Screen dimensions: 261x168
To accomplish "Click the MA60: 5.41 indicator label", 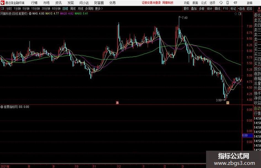I will (81, 14).
